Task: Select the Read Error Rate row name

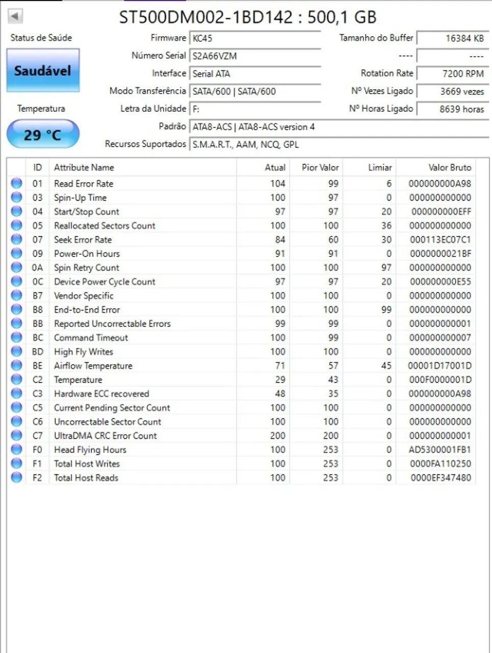Action: coord(84,184)
